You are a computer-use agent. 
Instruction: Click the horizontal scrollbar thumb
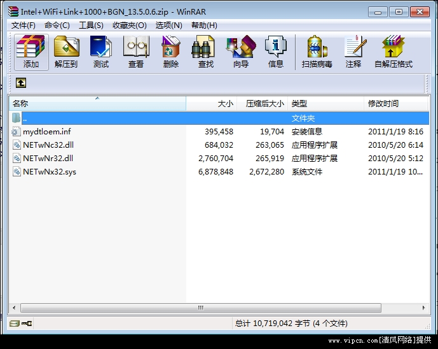coord(201,308)
